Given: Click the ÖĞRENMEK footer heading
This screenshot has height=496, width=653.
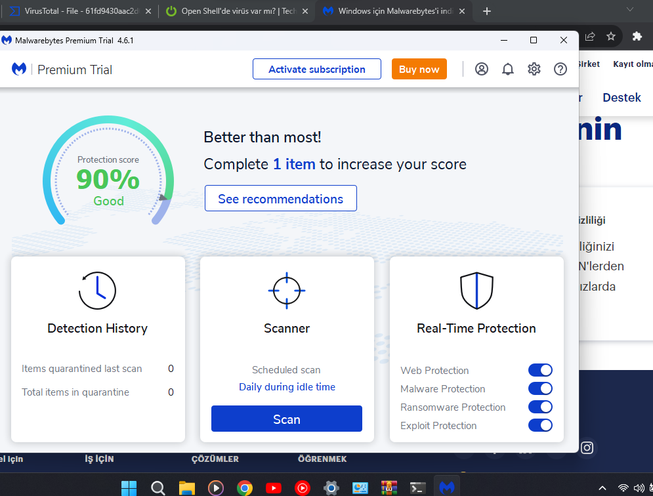Looking at the screenshot, I should tap(322, 459).
